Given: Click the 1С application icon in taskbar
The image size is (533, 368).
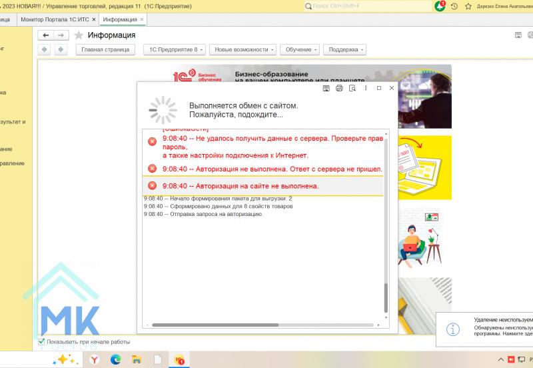Looking at the screenshot, I should (179, 359).
